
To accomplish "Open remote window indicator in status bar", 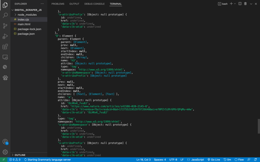I will point(4,159).
